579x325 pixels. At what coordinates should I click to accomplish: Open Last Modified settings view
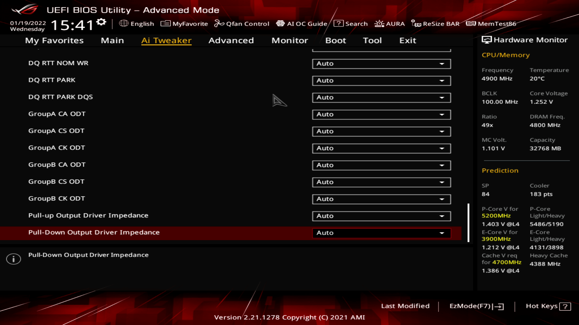coord(405,305)
